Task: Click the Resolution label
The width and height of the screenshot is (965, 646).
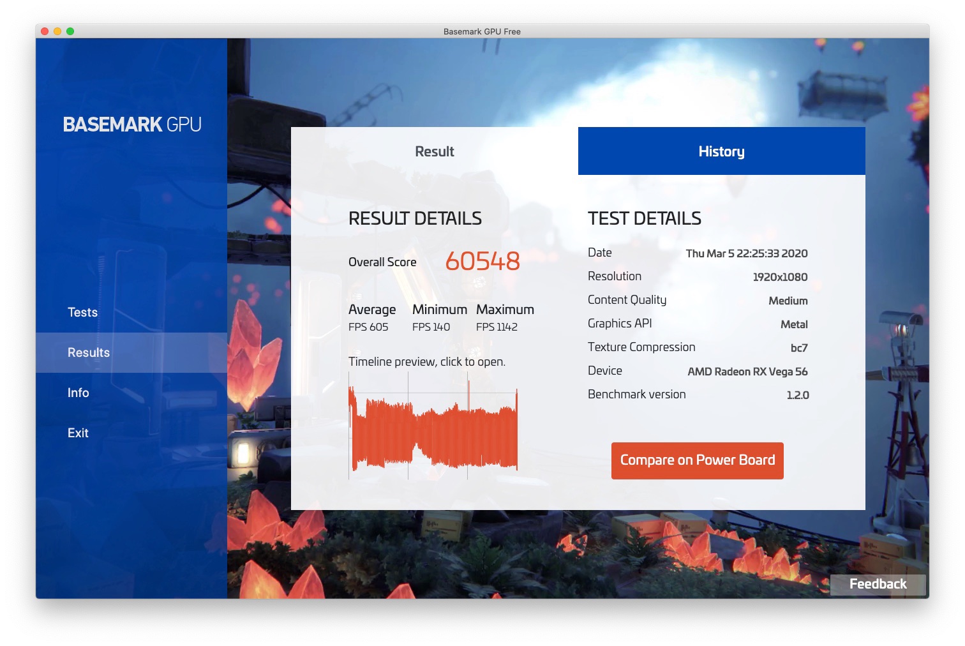Action: (615, 276)
